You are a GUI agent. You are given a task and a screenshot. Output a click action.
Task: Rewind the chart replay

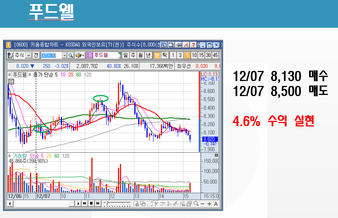pyautogui.click(x=84, y=204)
